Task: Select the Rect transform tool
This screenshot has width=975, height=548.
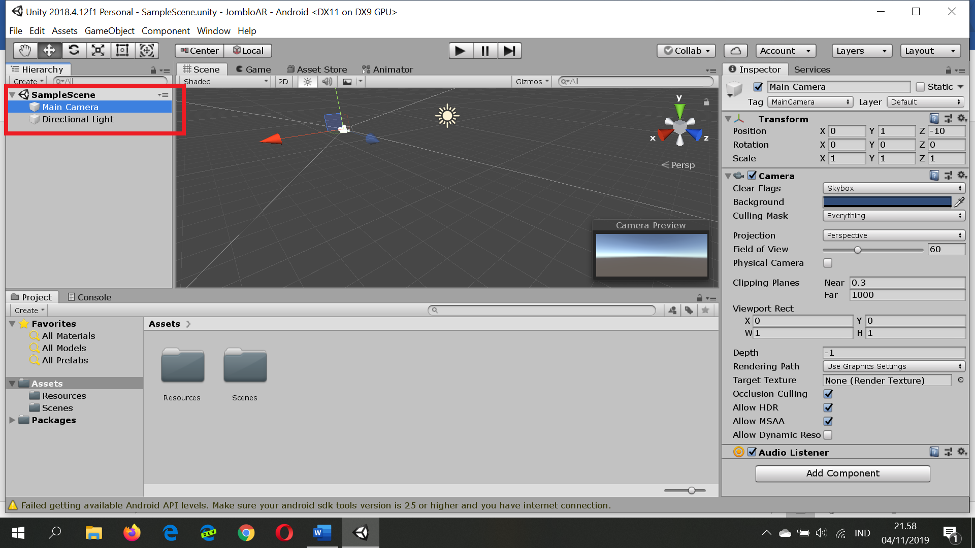Action: (x=122, y=50)
